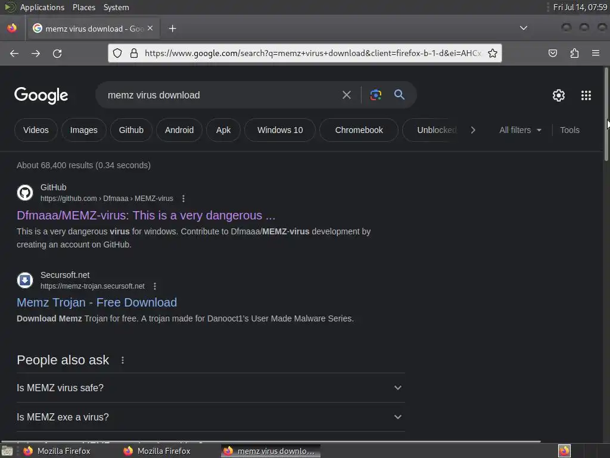Show site info via padlock icon
The width and height of the screenshot is (610, 458).
coord(134,53)
